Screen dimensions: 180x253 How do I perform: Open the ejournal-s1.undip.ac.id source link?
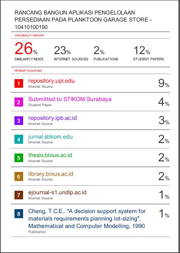pyautogui.click(x=58, y=192)
